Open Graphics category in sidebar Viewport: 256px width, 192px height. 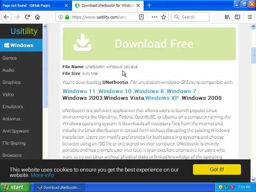coord(12,82)
